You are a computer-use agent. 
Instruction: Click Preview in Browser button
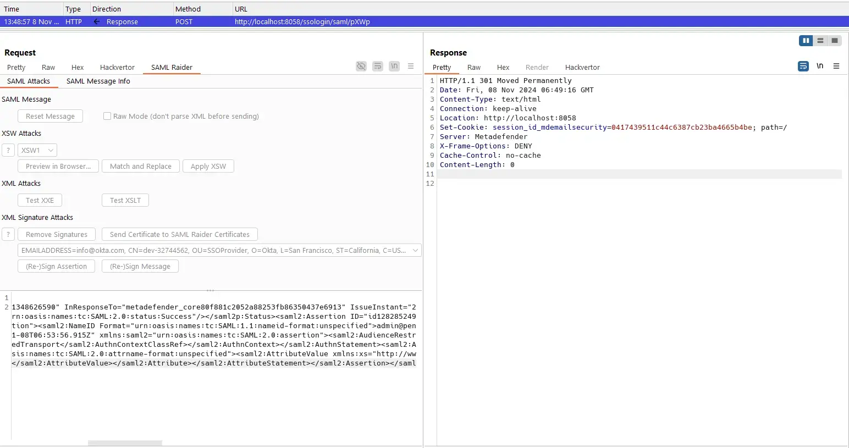tap(58, 166)
